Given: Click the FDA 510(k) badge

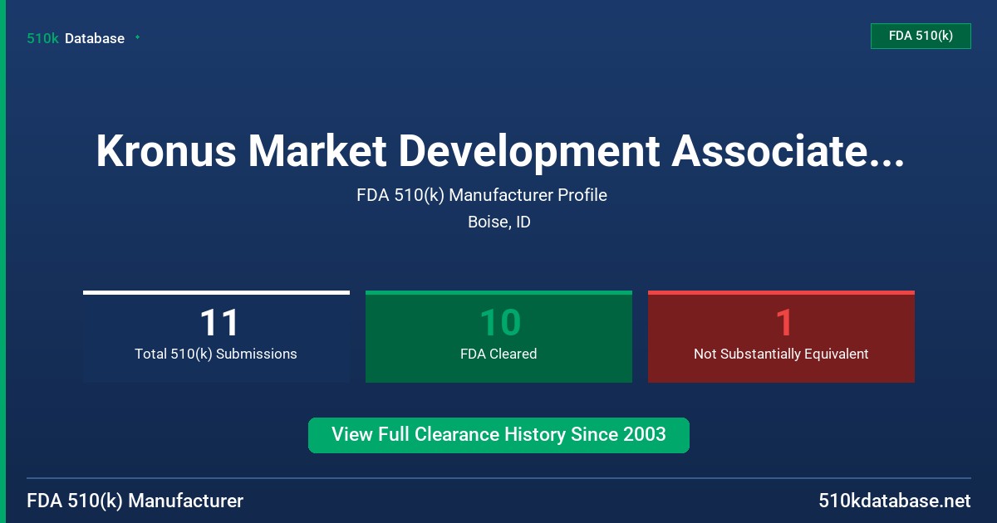Looking at the screenshot, I should pyautogui.click(x=921, y=36).
